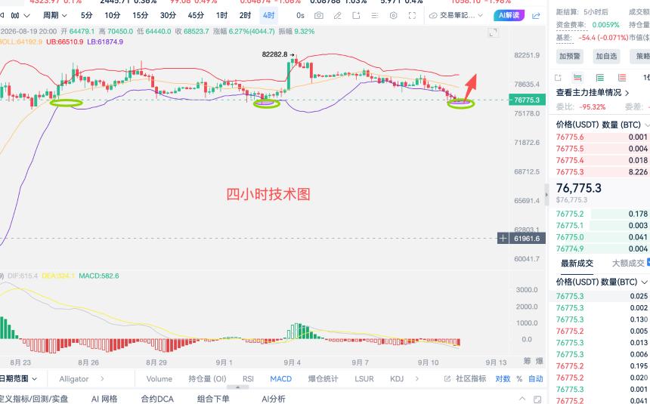650x404 pixels.
Task: Select the Alligator indicator
Action: coord(74,379)
